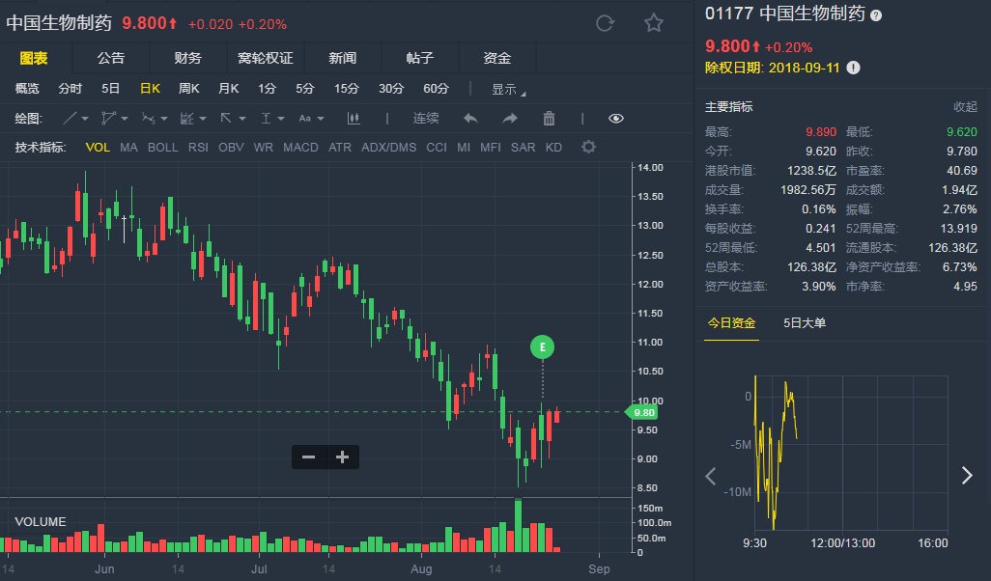Enable the BOLL indicator
Image resolution: width=991 pixels, height=581 pixels.
(x=162, y=148)
